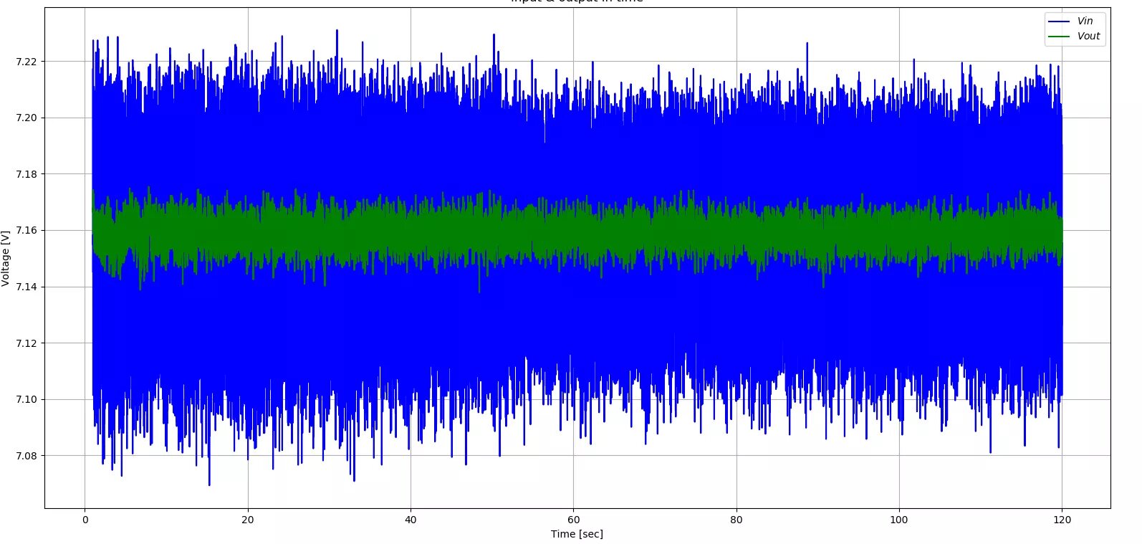Click the 7.20 y-axis tick label

[26, 118]
